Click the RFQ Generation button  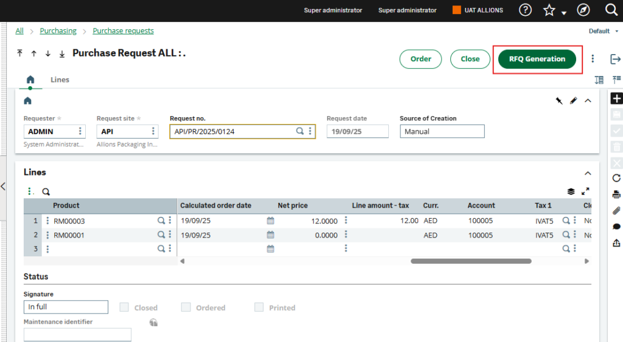tap(537, 59)
